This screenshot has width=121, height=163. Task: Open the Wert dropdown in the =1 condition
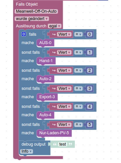click(x=64, y=52)
